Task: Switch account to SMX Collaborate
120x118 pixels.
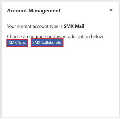Action: (47, 43)
